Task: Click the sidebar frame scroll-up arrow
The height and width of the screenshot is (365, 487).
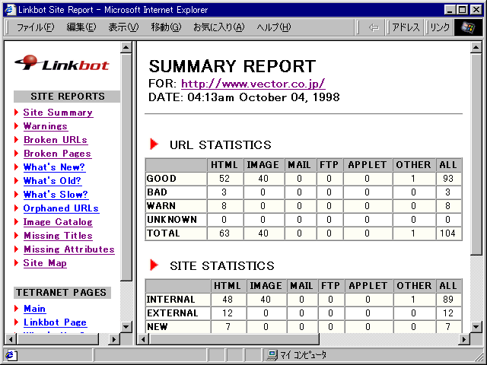Action: (x=126, y=47)
